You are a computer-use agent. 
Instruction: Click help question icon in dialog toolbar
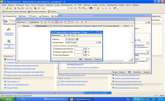click(x=77, y=35)
